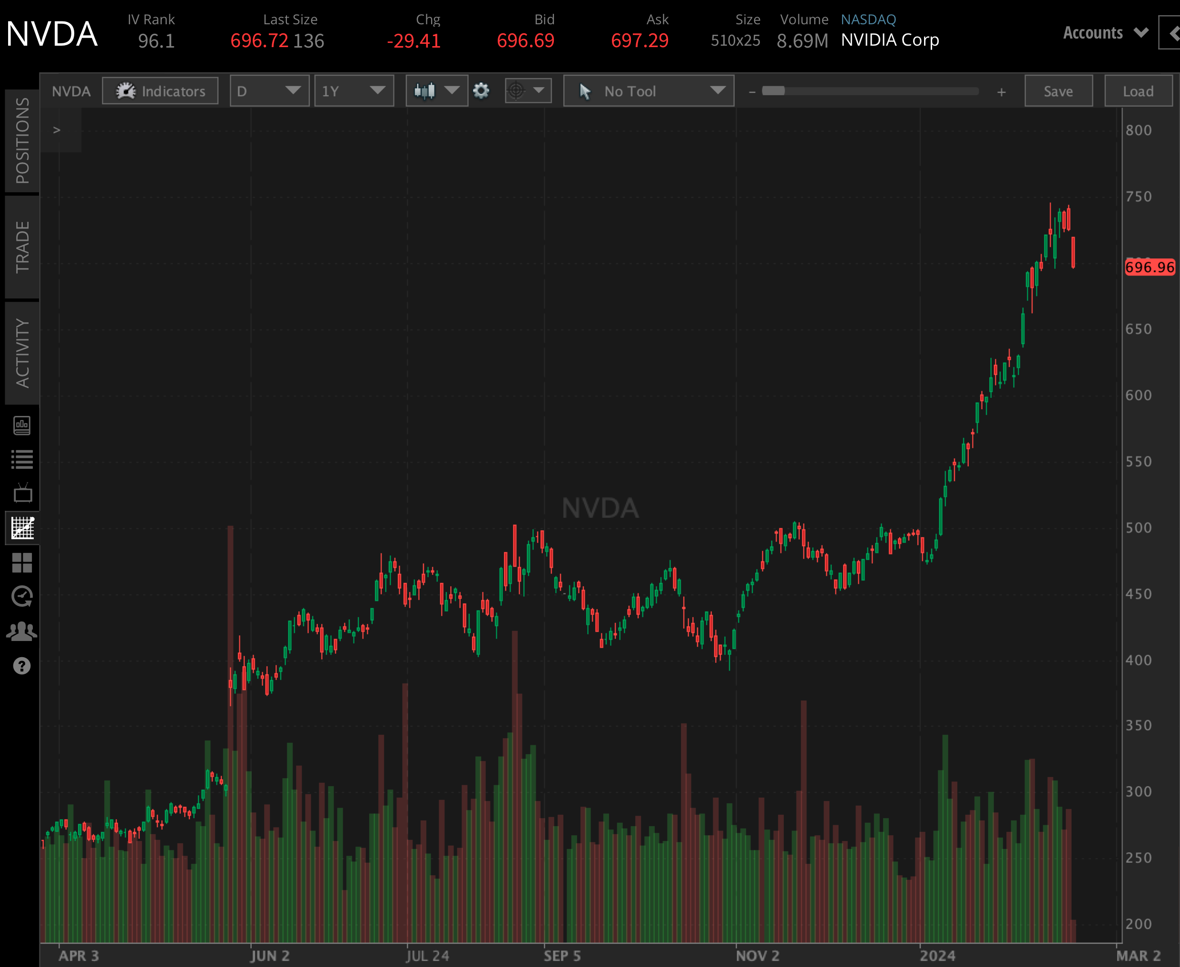Adjust the chart zoom slider

[776, 90]
